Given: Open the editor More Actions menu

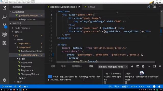Looking at the screenshot, I should pyautogui.click(x=160, y=7).
